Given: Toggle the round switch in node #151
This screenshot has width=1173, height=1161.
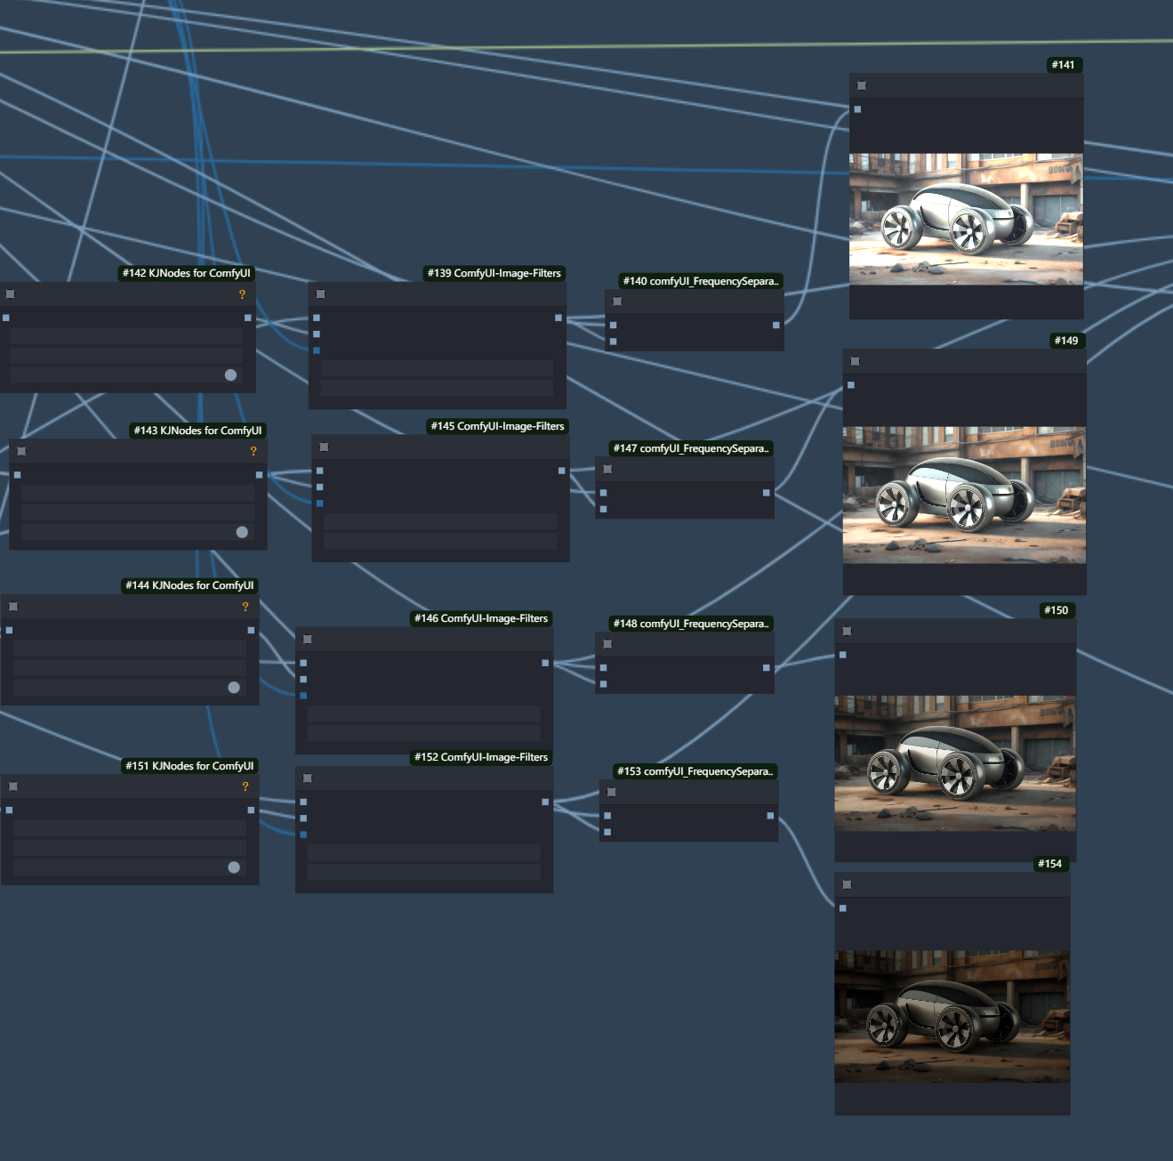Looking at the screenshot, I should pos(234,867).
